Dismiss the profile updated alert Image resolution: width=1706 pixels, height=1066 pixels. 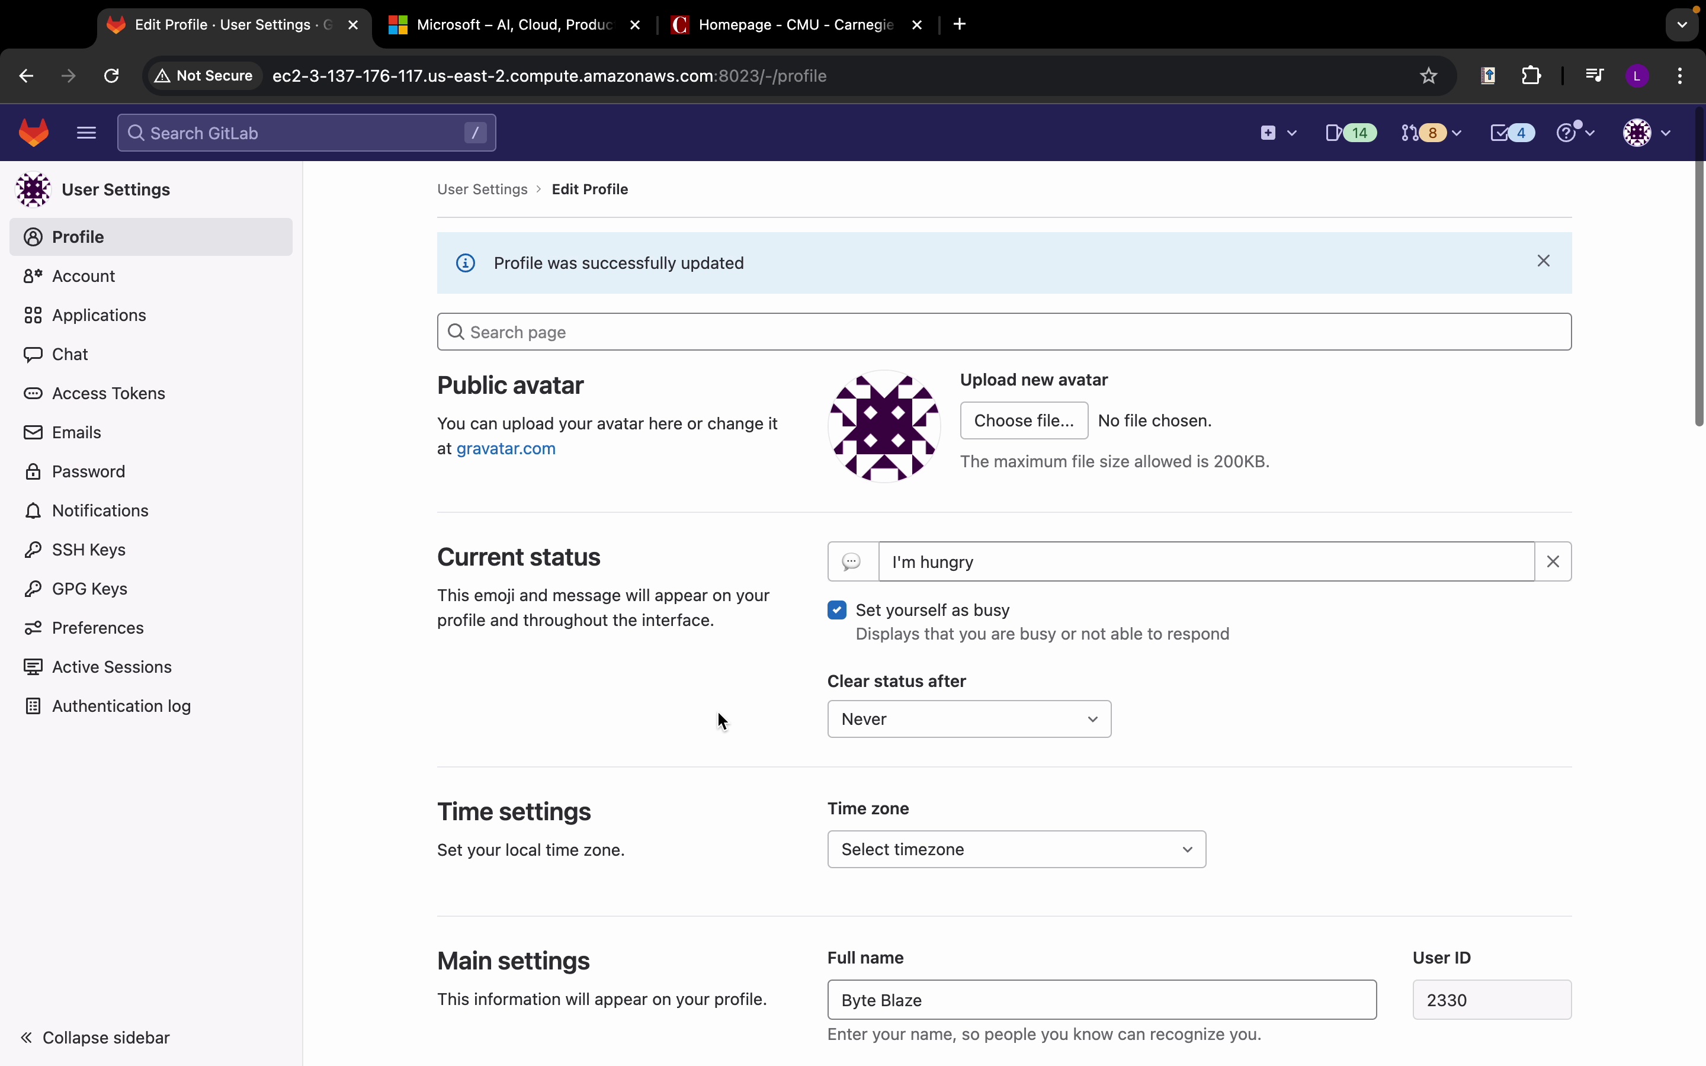click(x=1543, y=262)
